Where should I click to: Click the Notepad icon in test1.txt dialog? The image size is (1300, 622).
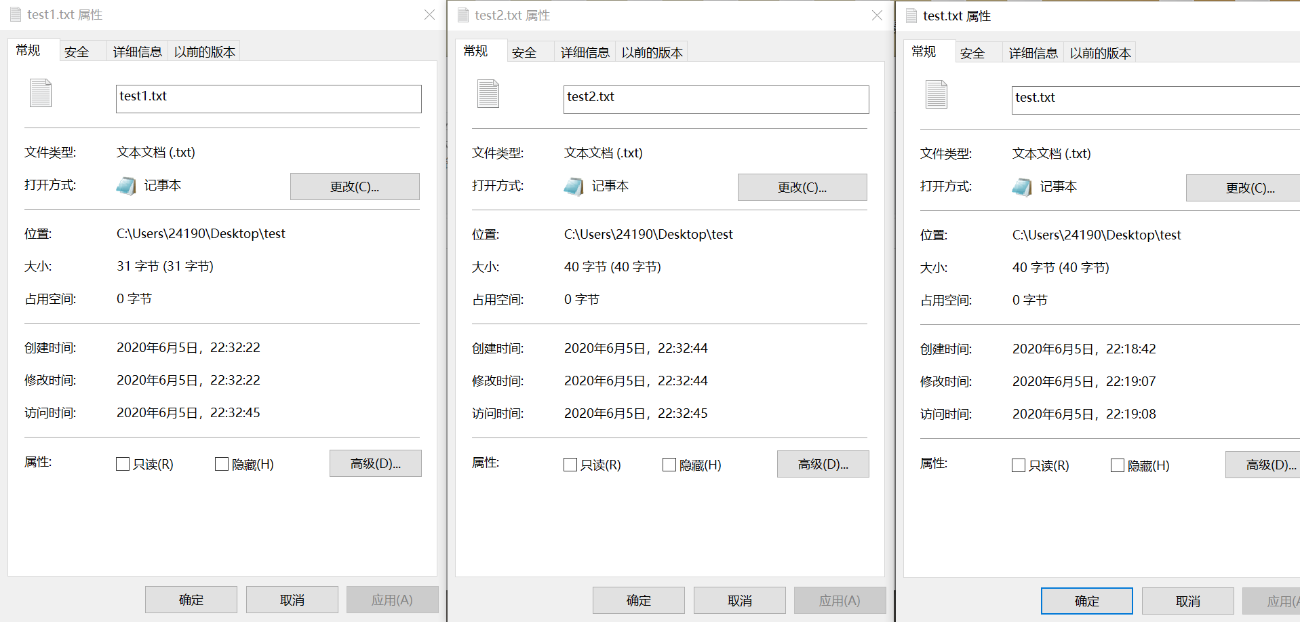tap(126, 185)
